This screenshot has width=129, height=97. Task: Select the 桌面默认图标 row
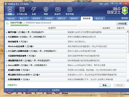pyautogui.click(x=66, y=70)
